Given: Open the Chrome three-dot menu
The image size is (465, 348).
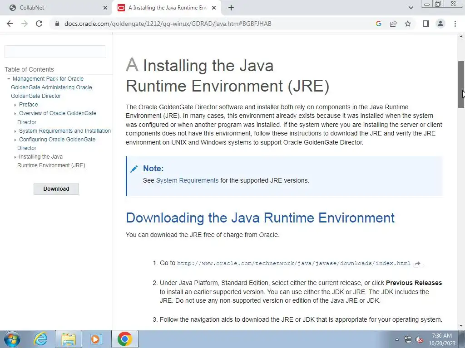Looking at the screenshot, I should [455, 24].
